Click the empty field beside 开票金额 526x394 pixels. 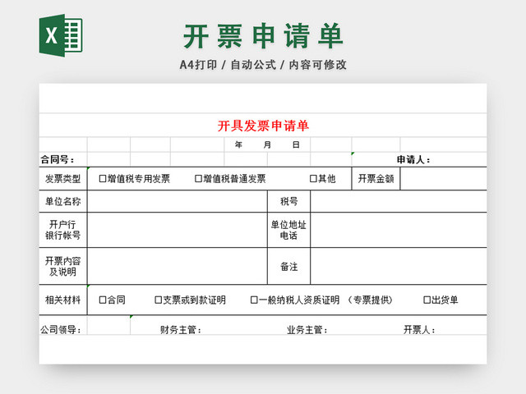point(444,179)
